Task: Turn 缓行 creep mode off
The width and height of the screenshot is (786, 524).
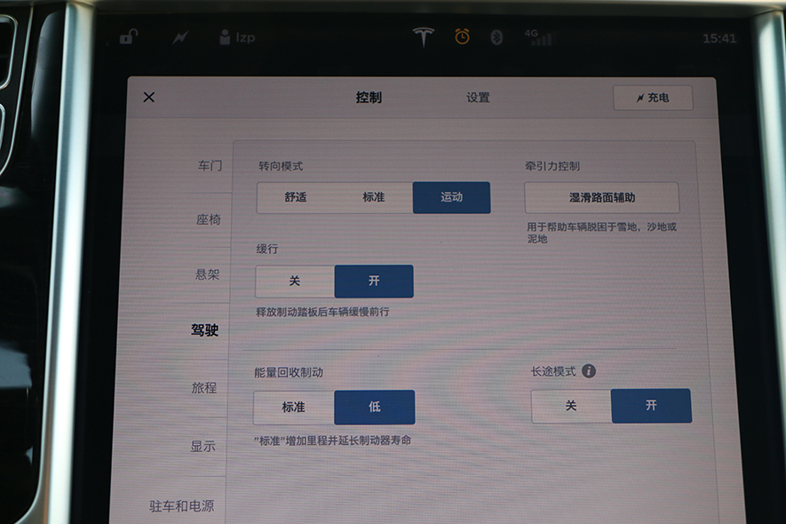Action: pos(295,281)
